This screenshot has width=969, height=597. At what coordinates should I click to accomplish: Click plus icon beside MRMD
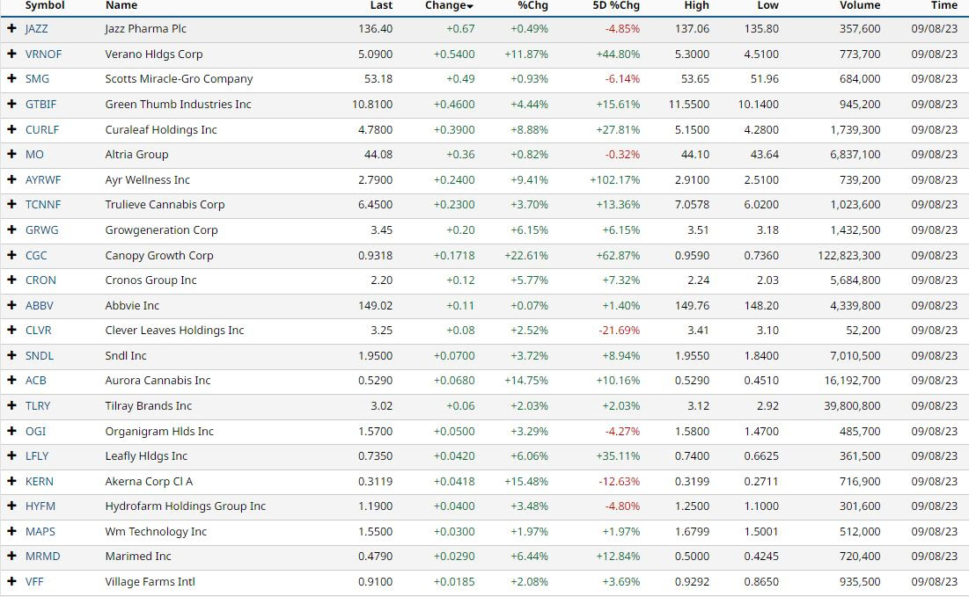click(11, 555)
